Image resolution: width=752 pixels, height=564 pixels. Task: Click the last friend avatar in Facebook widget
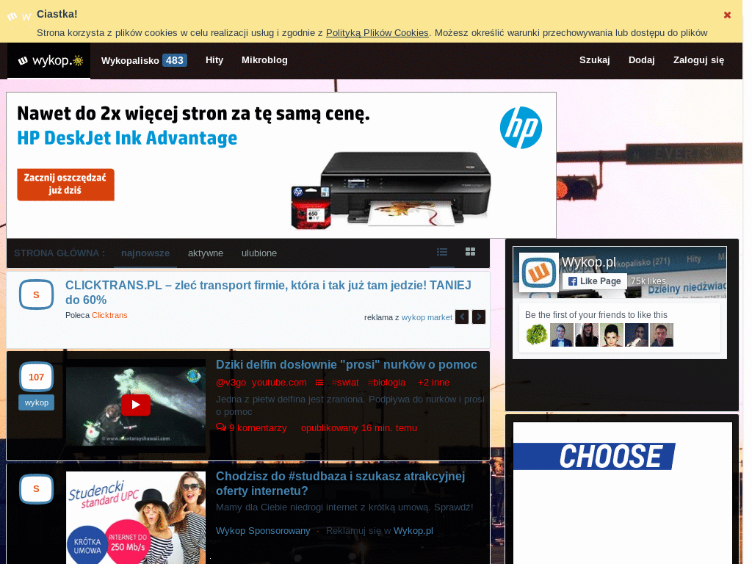pyautogui.click(x=662, y=335)
